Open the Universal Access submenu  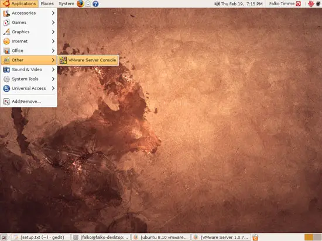[x=29, y=88]
